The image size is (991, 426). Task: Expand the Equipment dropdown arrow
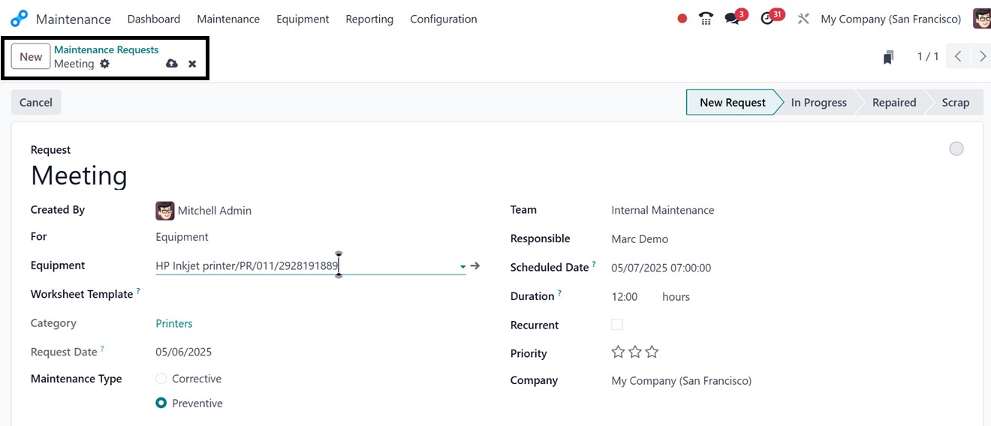462,266
